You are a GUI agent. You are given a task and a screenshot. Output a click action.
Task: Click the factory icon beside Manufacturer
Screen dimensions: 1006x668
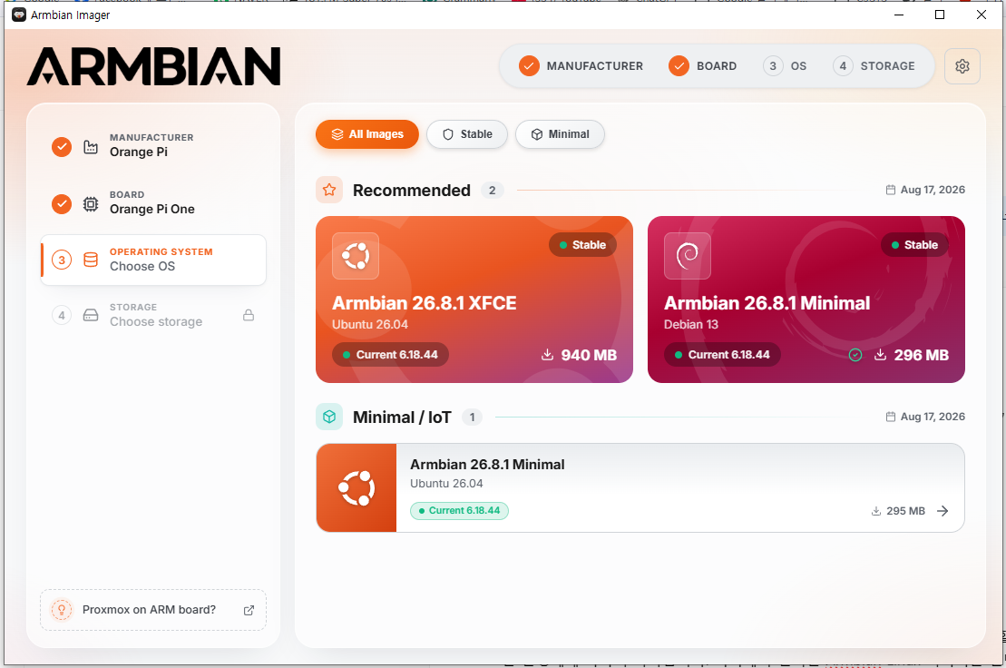(x=91, y=147)
